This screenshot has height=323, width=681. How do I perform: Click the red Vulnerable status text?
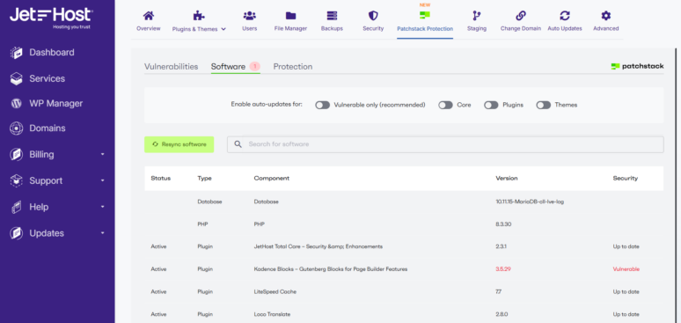[626, 269]
